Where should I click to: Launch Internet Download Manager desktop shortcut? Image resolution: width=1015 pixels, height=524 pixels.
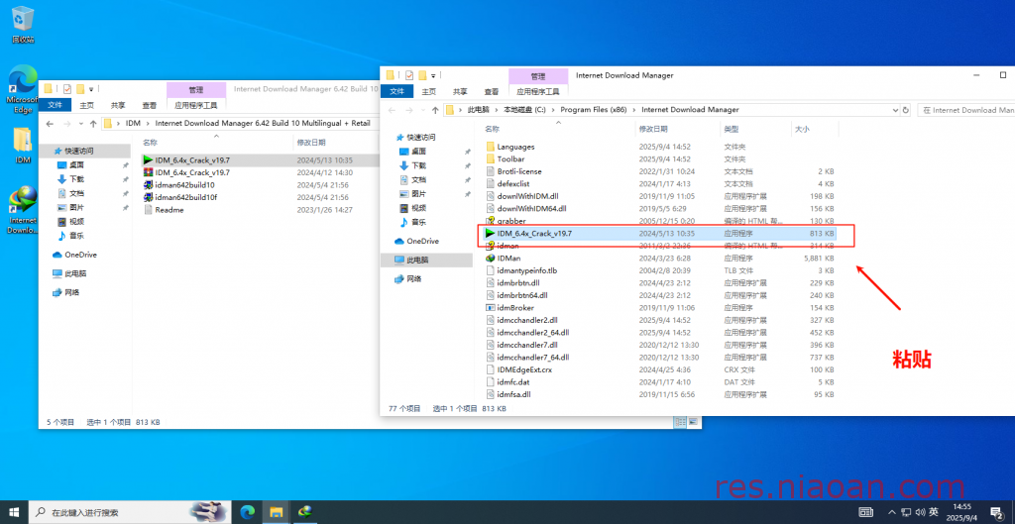point(23,210)
